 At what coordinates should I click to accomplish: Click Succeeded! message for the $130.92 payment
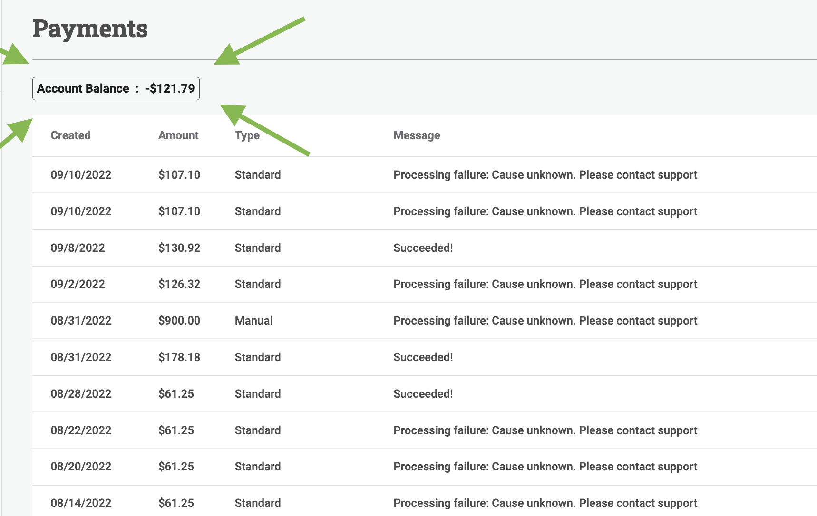click(423, 248)
